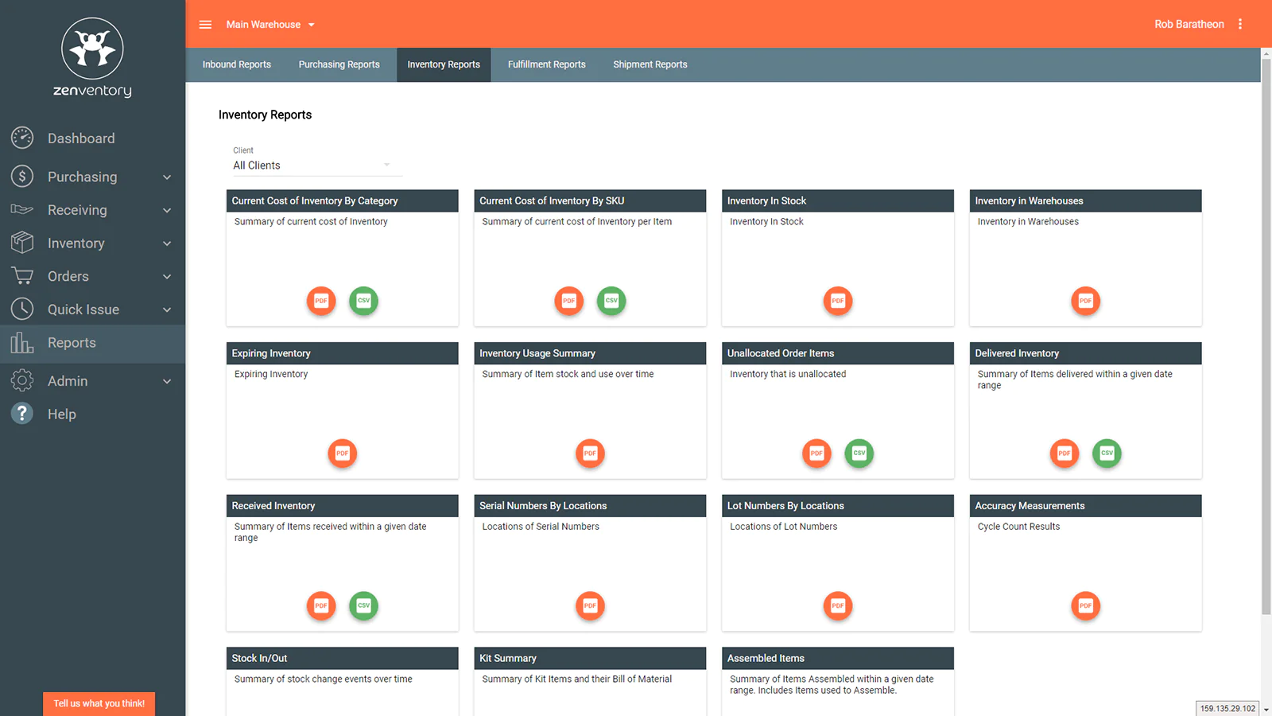1272x716 pixels.
Task: Select the Inventory Reports tab
Action: tap(444, 64)
